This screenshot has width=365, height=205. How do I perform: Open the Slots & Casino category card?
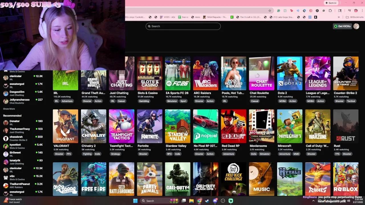(x=150, y=80)
